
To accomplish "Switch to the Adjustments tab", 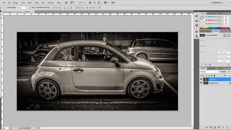I will point(206,31).
